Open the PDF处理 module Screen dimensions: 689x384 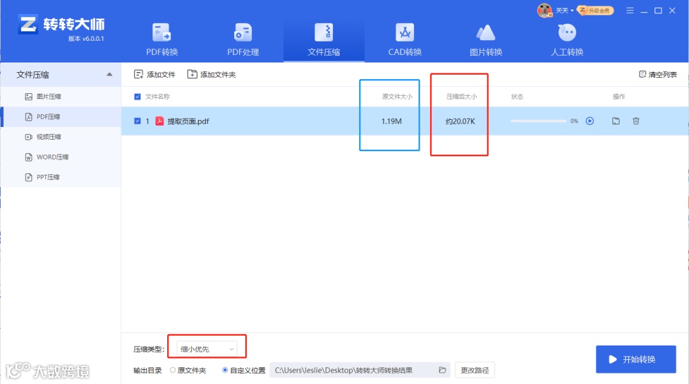point(242,40)
